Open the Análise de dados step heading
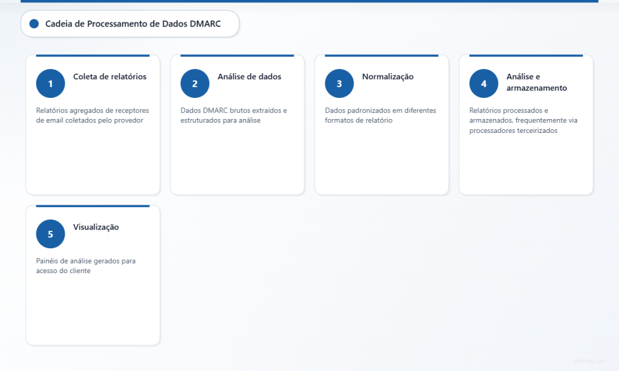The image size is (619, 371). (249, 77)
